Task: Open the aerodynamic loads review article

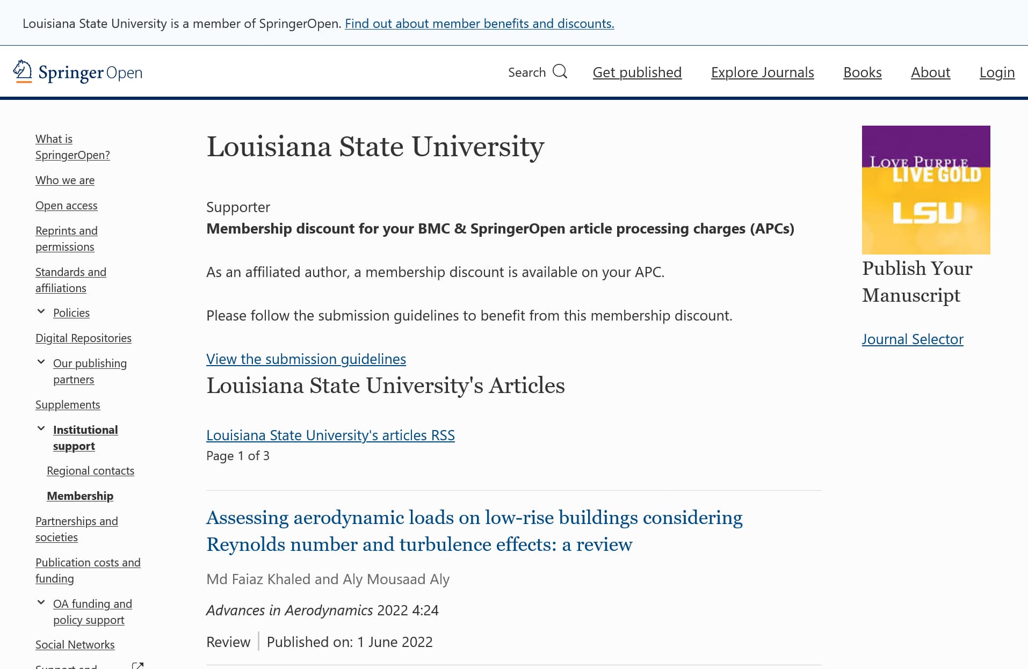Action: click(x=474, y=530)
